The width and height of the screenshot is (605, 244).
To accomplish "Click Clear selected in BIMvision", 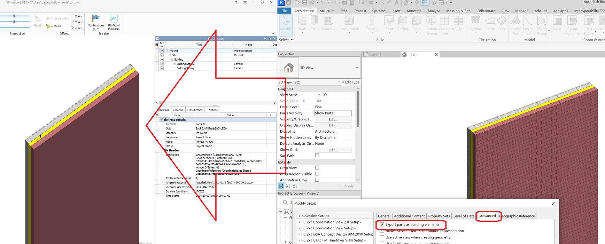I will [57, 18].
